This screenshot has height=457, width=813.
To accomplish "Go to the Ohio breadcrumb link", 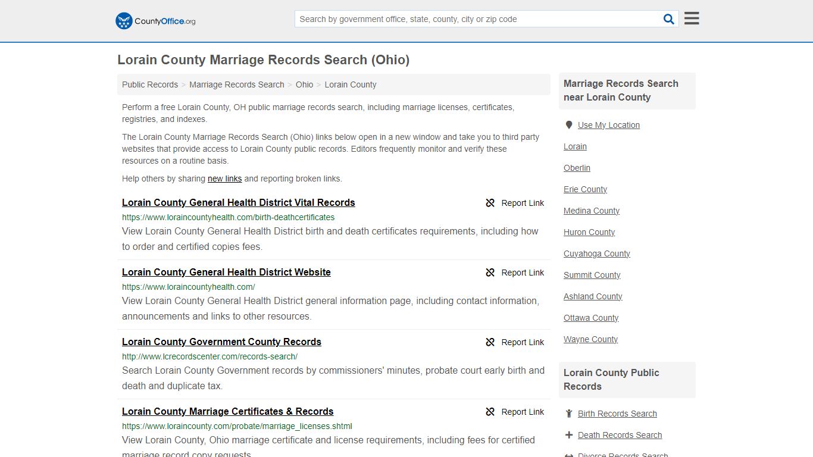I will coord(304,84).
